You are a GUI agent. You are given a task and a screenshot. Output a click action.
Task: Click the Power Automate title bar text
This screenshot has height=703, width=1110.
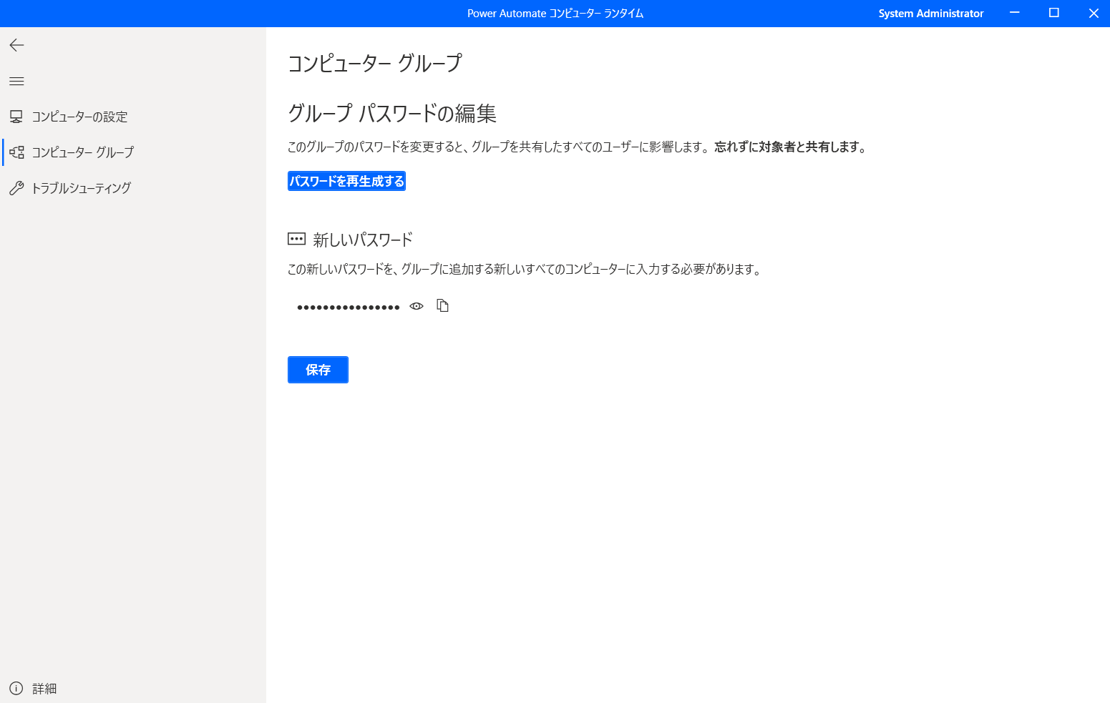555,13
